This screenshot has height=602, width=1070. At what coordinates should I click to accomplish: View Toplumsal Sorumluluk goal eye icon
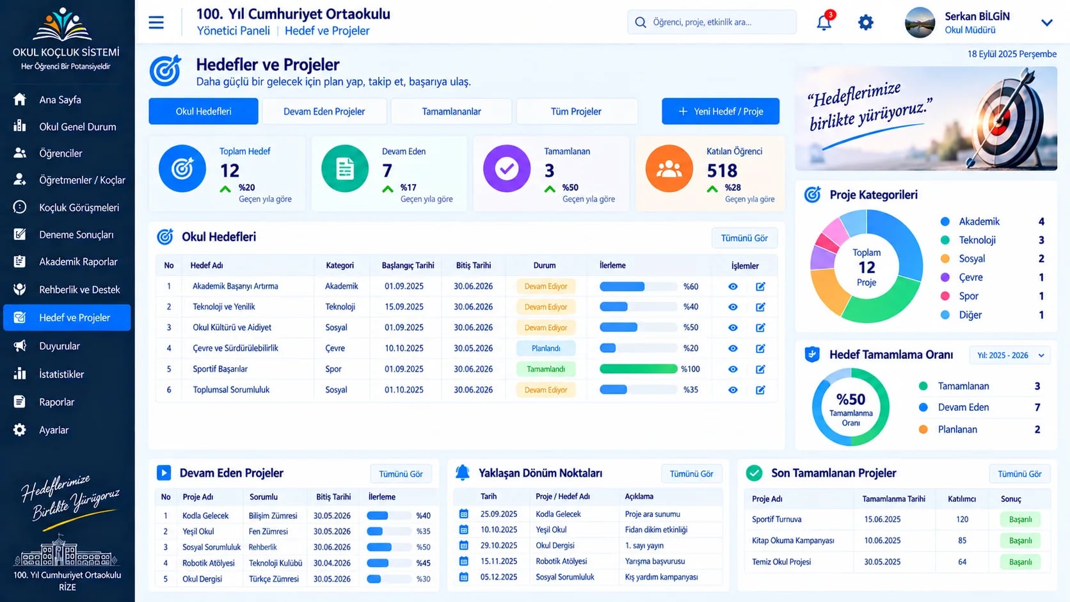pyautogui.click(x=733, y=390)
